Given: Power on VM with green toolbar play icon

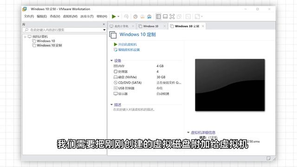Looking at the screenshot, I should [114, 17].
